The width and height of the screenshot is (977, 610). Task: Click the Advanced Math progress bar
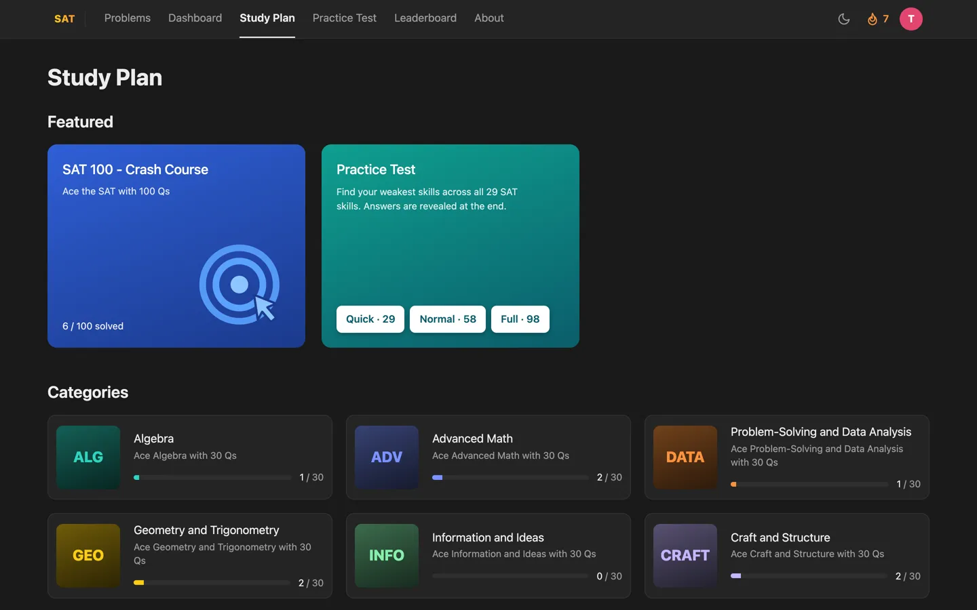[510, 477]
